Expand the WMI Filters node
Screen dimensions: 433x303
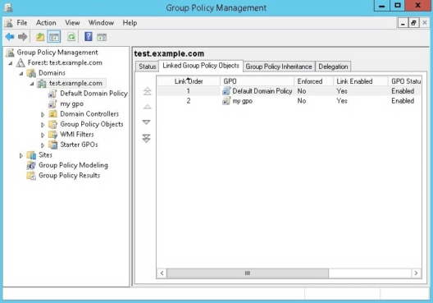(43, 135)
